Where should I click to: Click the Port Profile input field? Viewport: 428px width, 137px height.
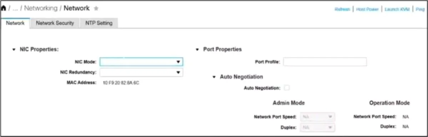pos(325,62)
